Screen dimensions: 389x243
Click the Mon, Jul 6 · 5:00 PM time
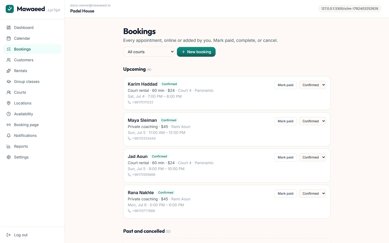pyautogui.click(x=156, y=205)
